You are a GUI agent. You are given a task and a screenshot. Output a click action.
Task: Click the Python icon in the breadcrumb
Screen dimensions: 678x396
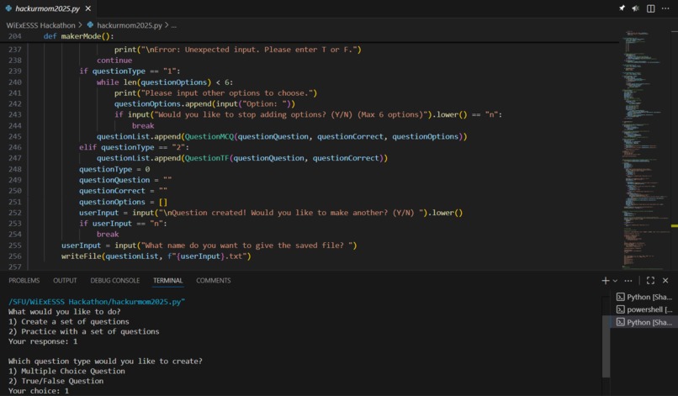pyautogui.click(x=90, y=25)
